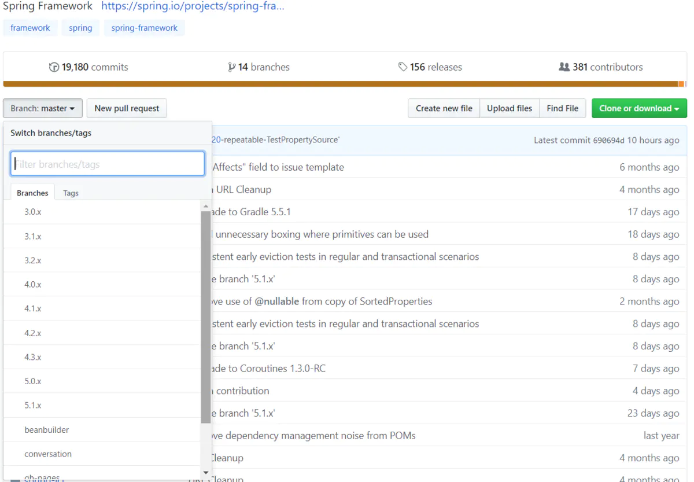Click the Filter branches/tags input field

click(x=108, y=164)
